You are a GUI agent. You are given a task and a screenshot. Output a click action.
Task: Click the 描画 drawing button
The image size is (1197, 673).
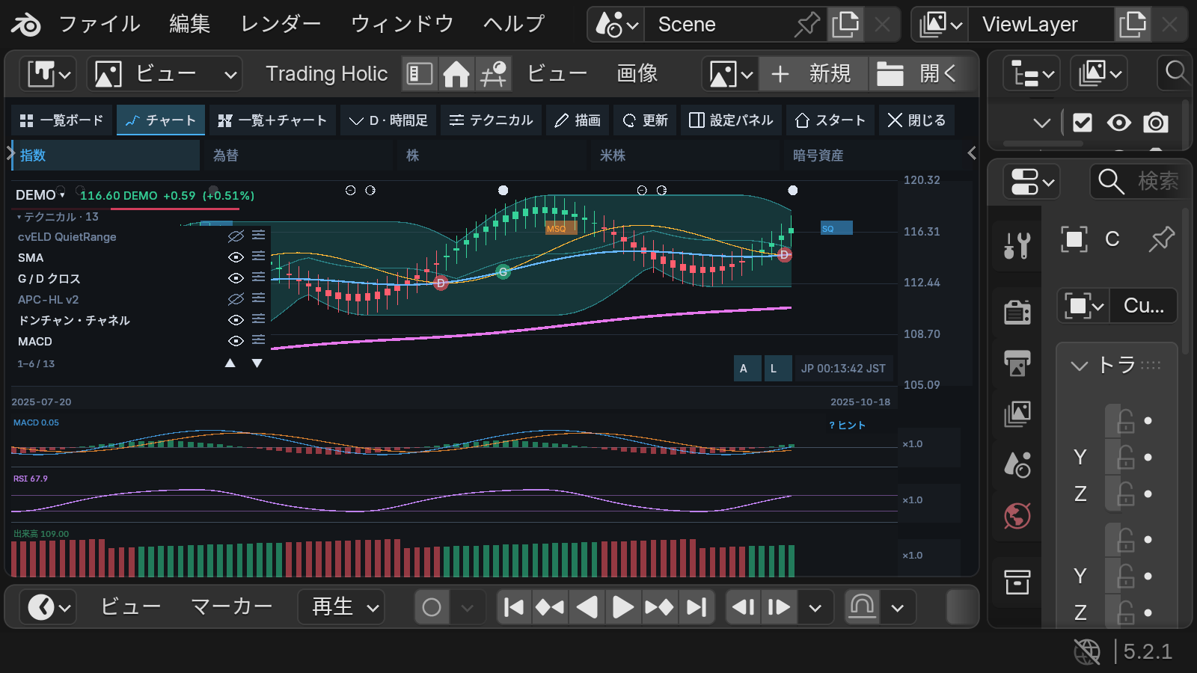pos(577,120)
